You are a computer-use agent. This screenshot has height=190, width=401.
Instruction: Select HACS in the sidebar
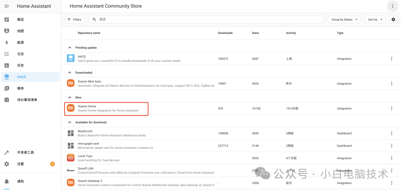[x=30, y=77]
